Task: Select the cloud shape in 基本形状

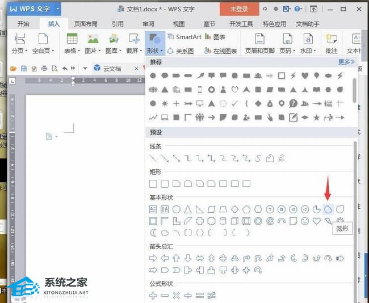Action: (x=165, y=233)
